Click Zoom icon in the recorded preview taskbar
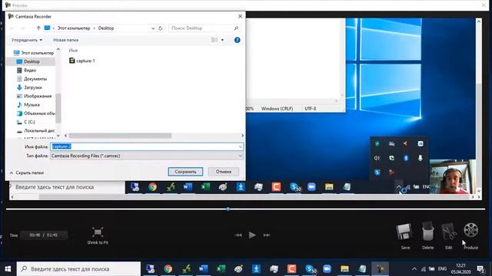The height and width of the screenshot is (276, 492). point(311,187)
